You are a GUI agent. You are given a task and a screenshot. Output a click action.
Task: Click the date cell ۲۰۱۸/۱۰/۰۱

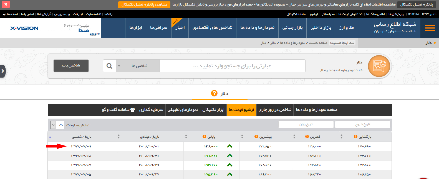(x=149, y=146)
